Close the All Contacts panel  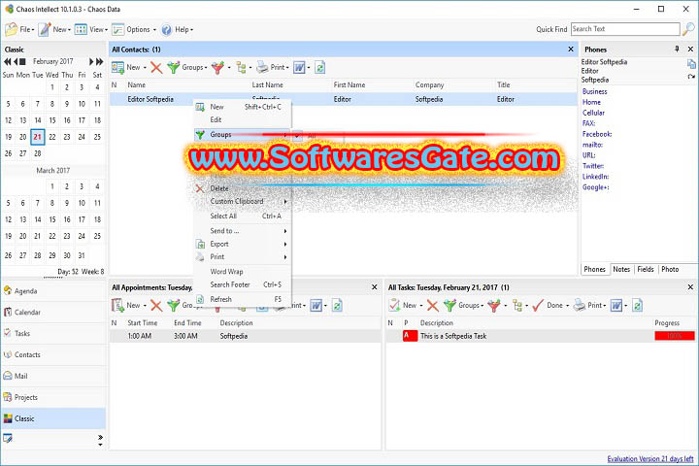(571, 50)
